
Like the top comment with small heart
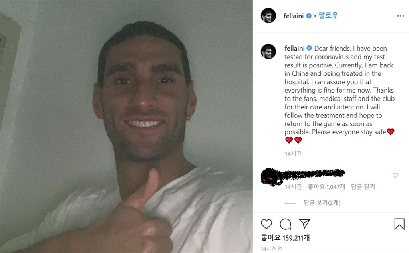pos(395,175)
